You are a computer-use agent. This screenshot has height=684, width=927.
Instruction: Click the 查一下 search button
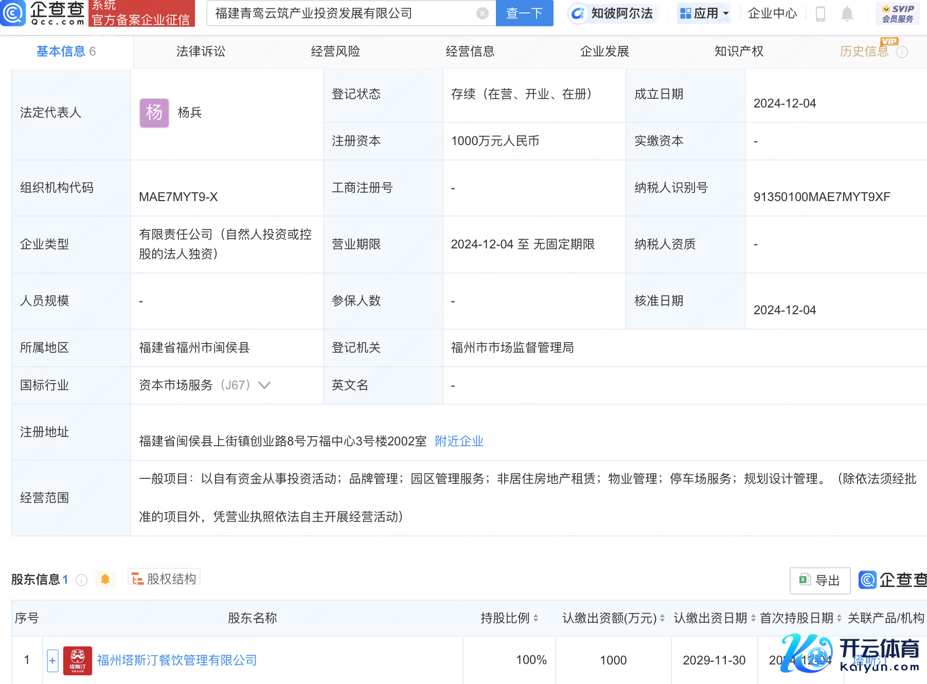point(524,13)
